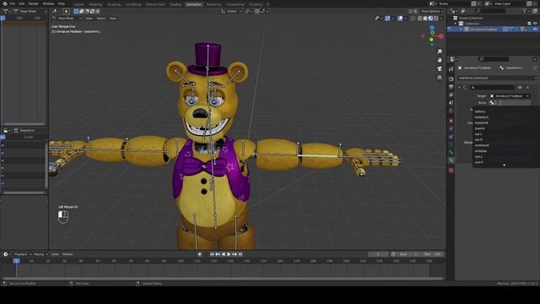Screen dimensions: 540x304
Task: Click the red X axis on navigation gizmo
Action: pyautogui.click(x=440, y=36)
